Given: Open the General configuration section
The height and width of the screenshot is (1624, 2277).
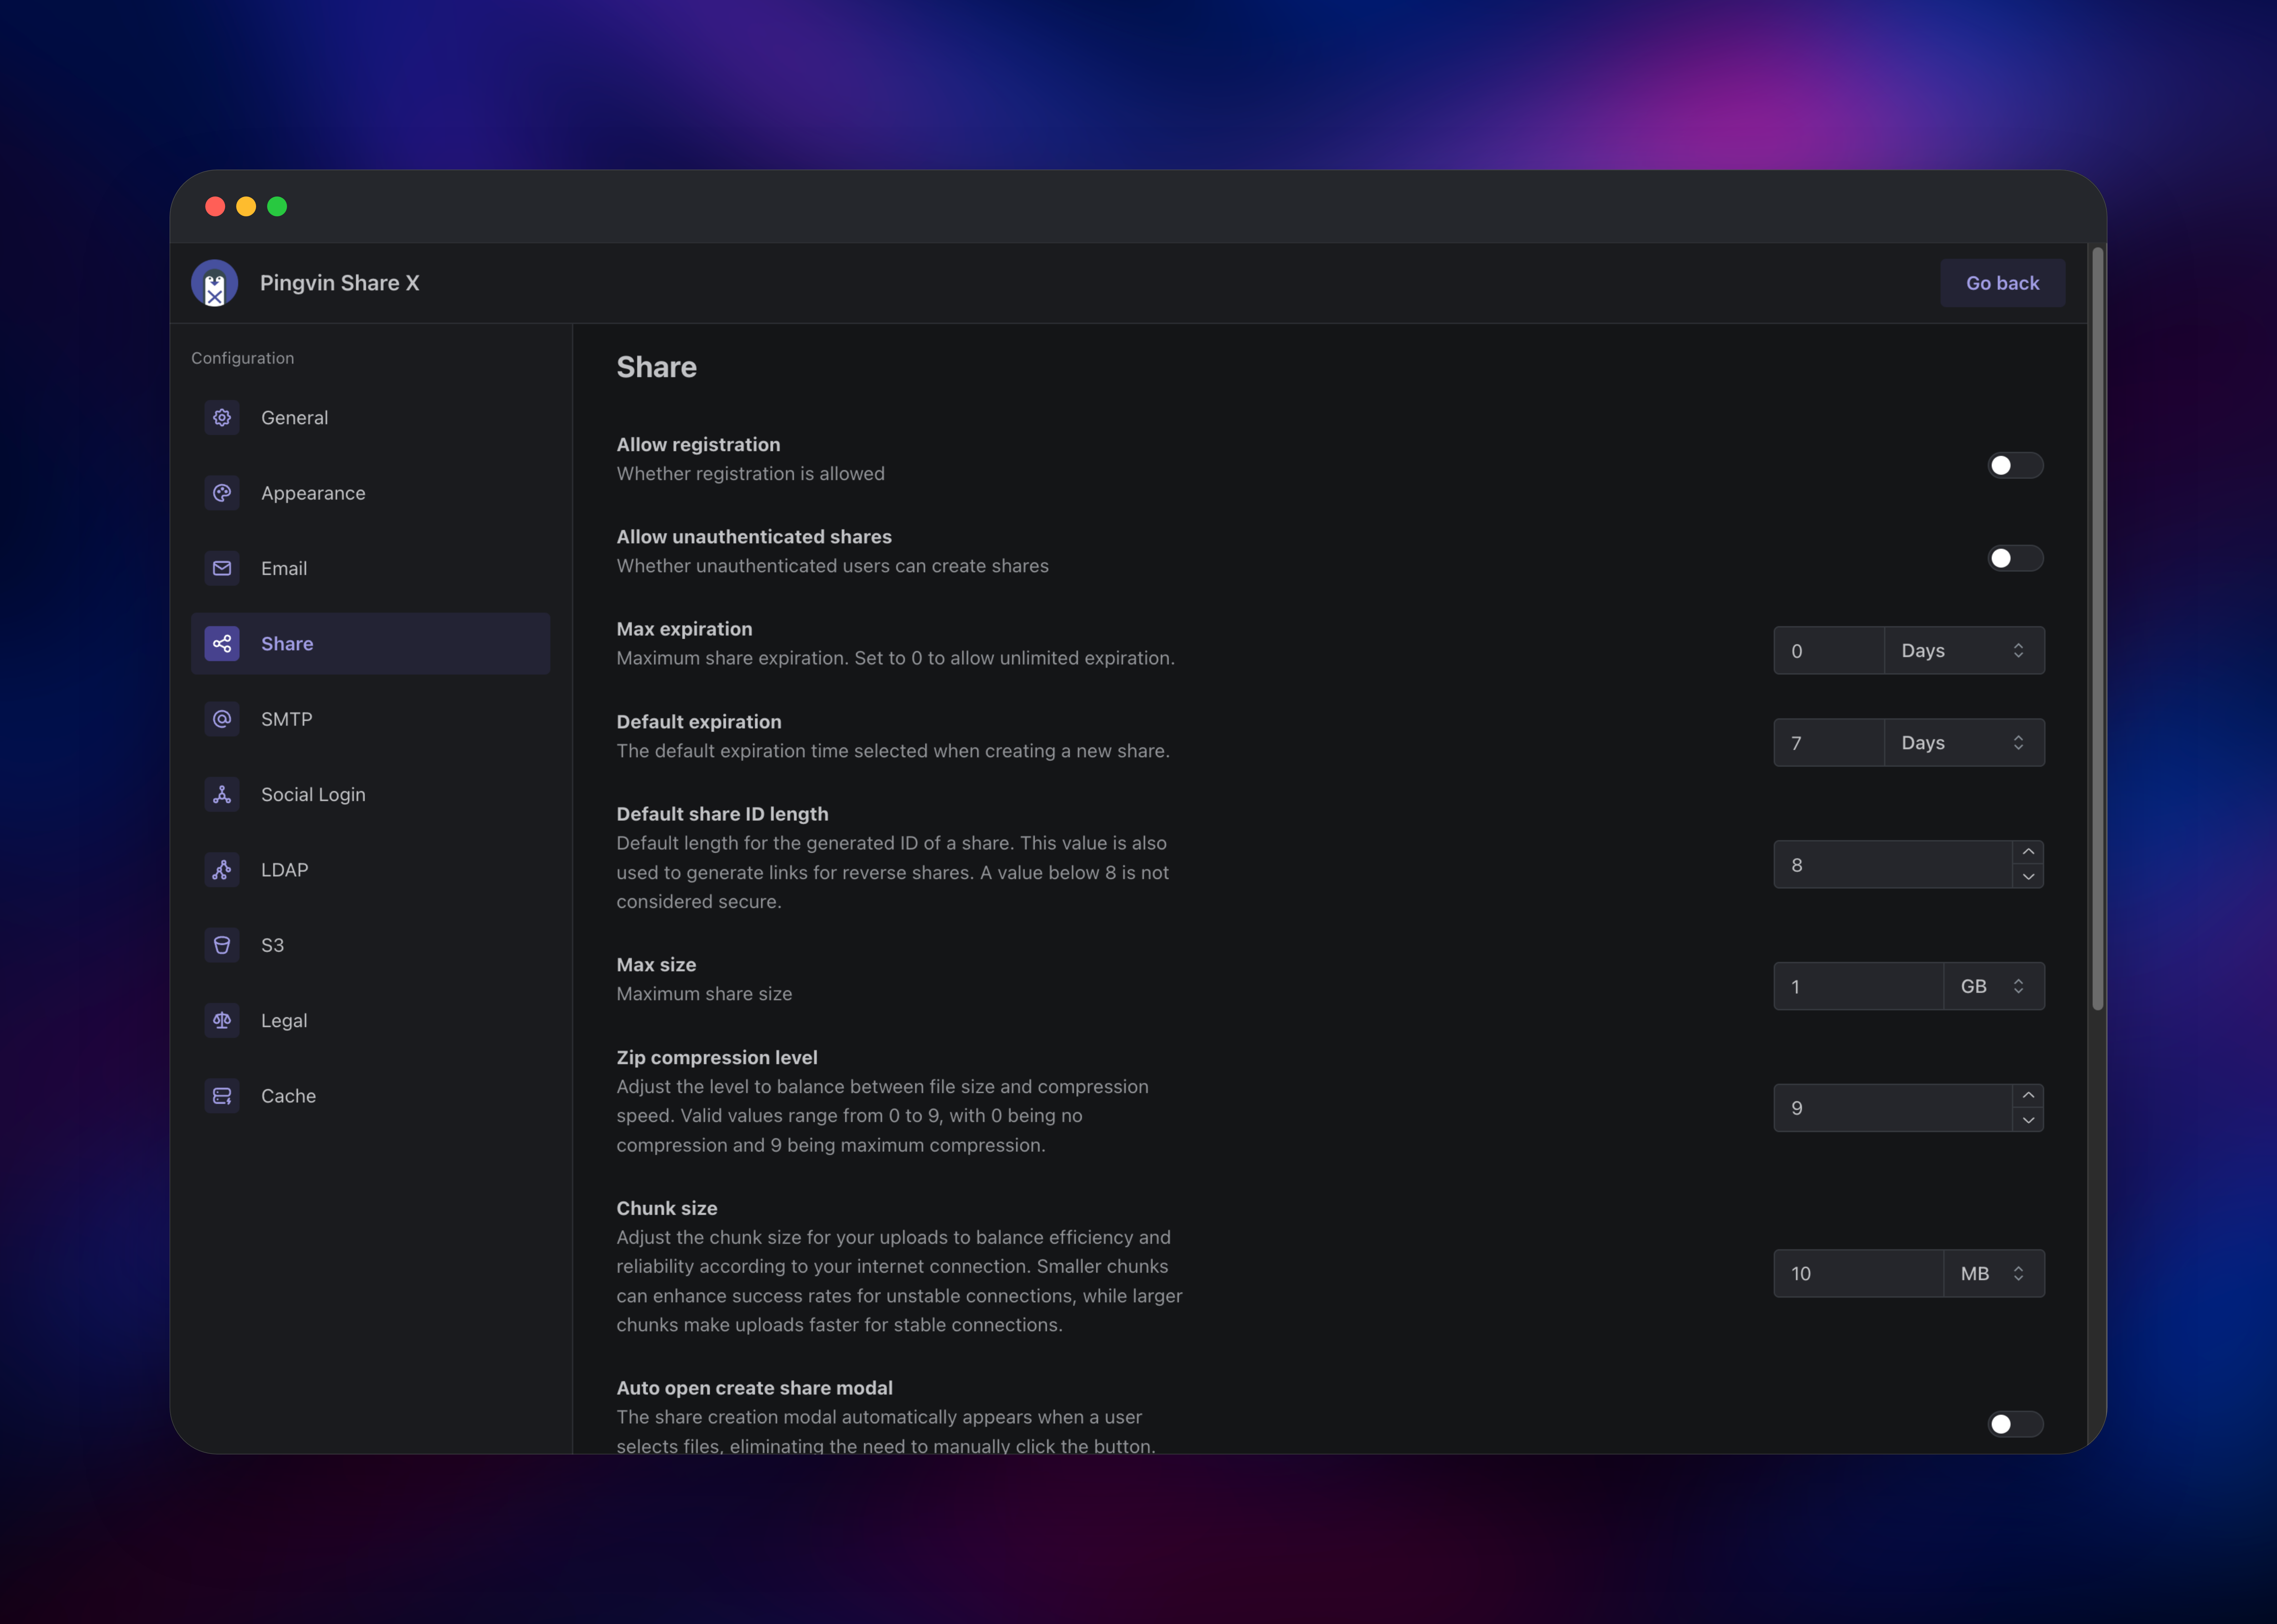Looking at the screenshot, I should click(x=370, y=418).
